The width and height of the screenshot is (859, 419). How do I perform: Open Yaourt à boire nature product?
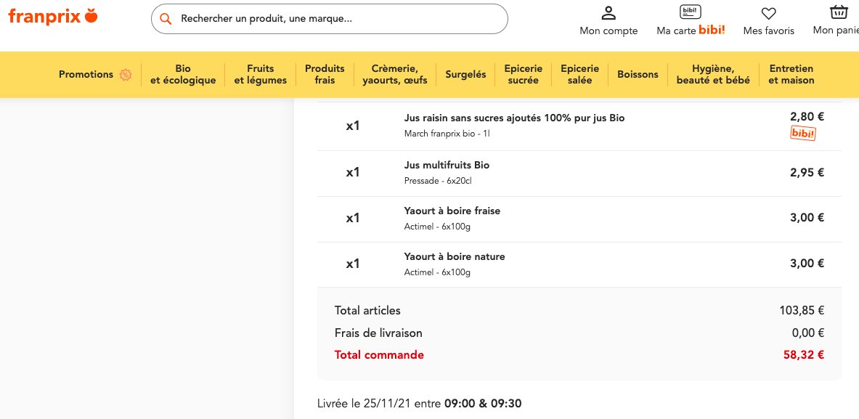click(454, 256)
